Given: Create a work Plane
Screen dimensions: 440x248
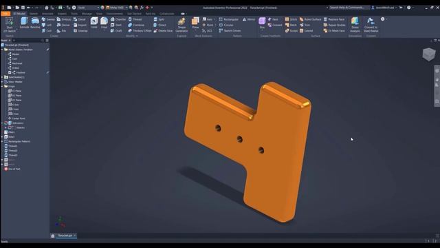Looking at the screenshot, I should click(195, 23).
